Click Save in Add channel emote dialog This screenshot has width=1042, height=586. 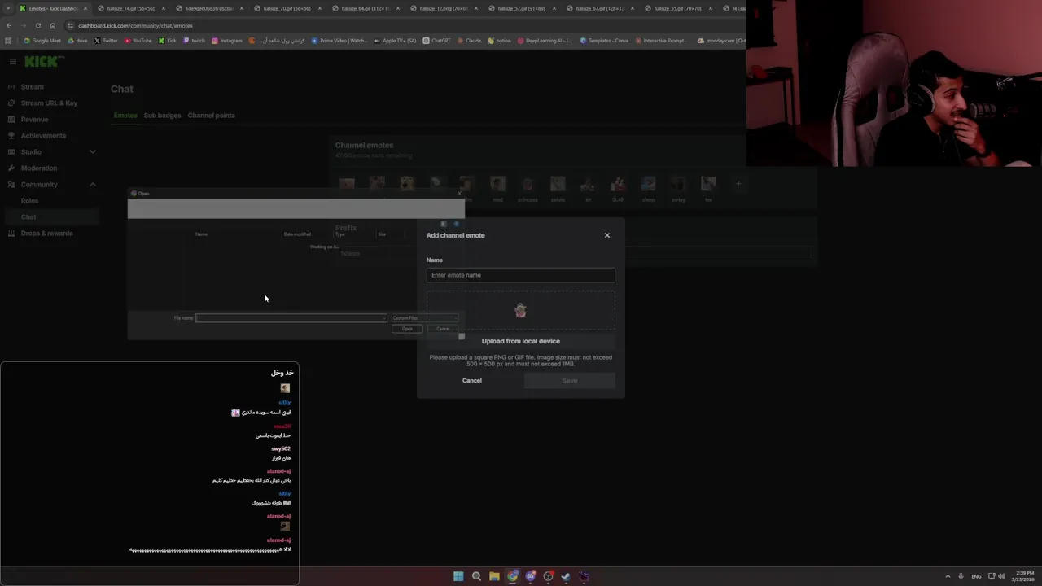tap(570, 380)
